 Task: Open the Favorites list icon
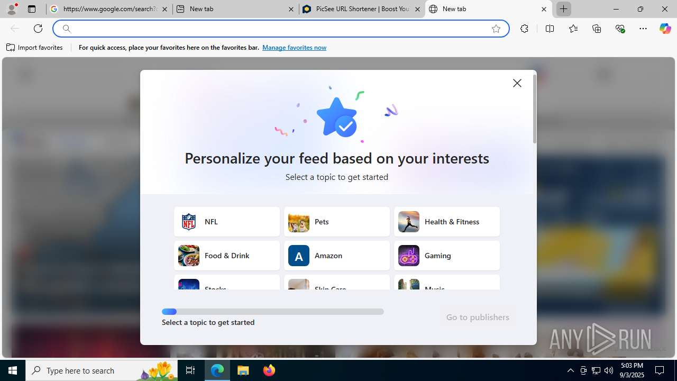point(573,29)
